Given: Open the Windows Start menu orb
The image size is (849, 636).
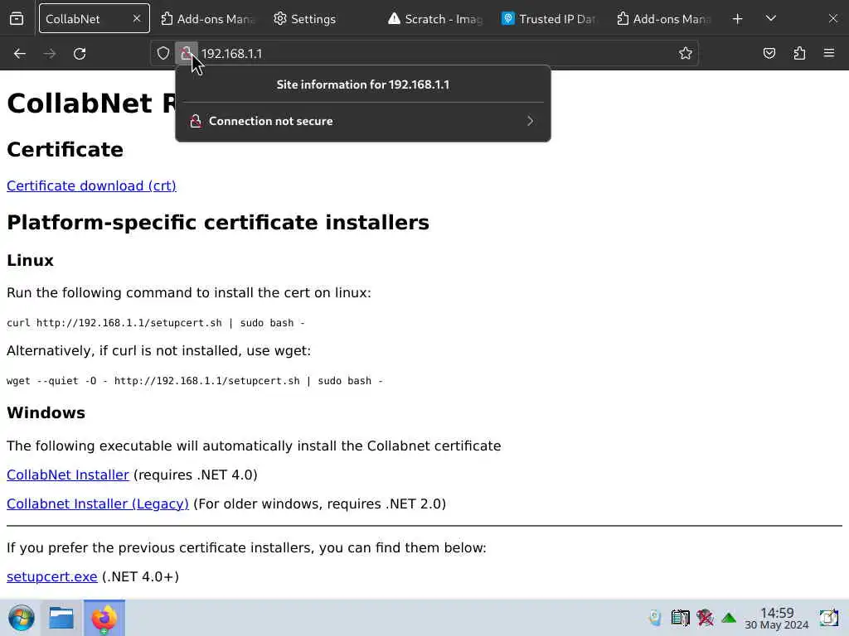Looking at the screenshot, I should (21, 618).
